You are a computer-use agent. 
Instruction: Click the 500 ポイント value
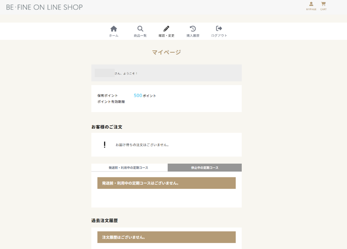[x=145, y=95]
